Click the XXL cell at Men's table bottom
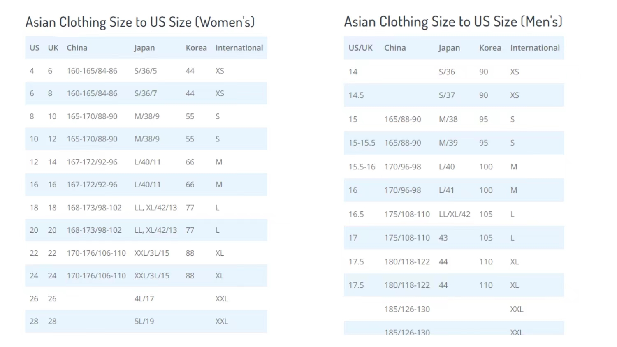Viewport: 617px width, 347px height. coord(516,309)
